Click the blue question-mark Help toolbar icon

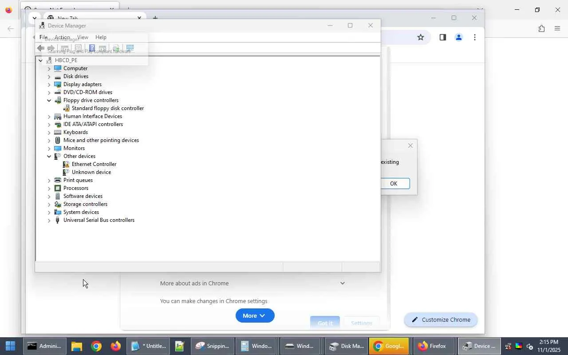point(92,48)
